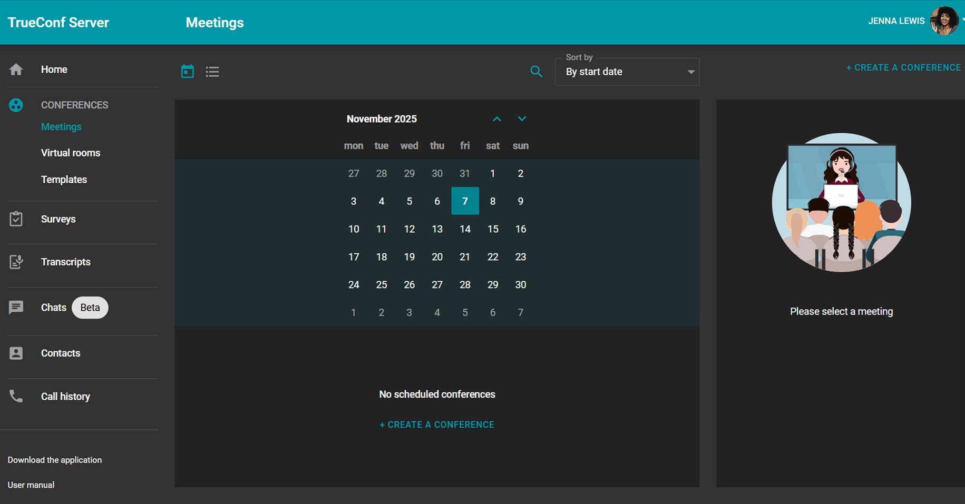Click the Chats speech bubble icon
Screen dimensions: 965x504
click(x=16, y=308)
